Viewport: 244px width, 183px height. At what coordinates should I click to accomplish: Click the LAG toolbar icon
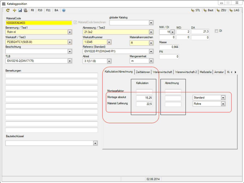click(234, 10)
